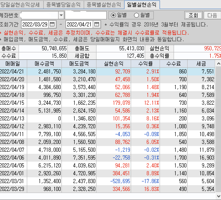Click the realized profit 334,566
This screenshot has height=200, width=221.
pos(121,189)
